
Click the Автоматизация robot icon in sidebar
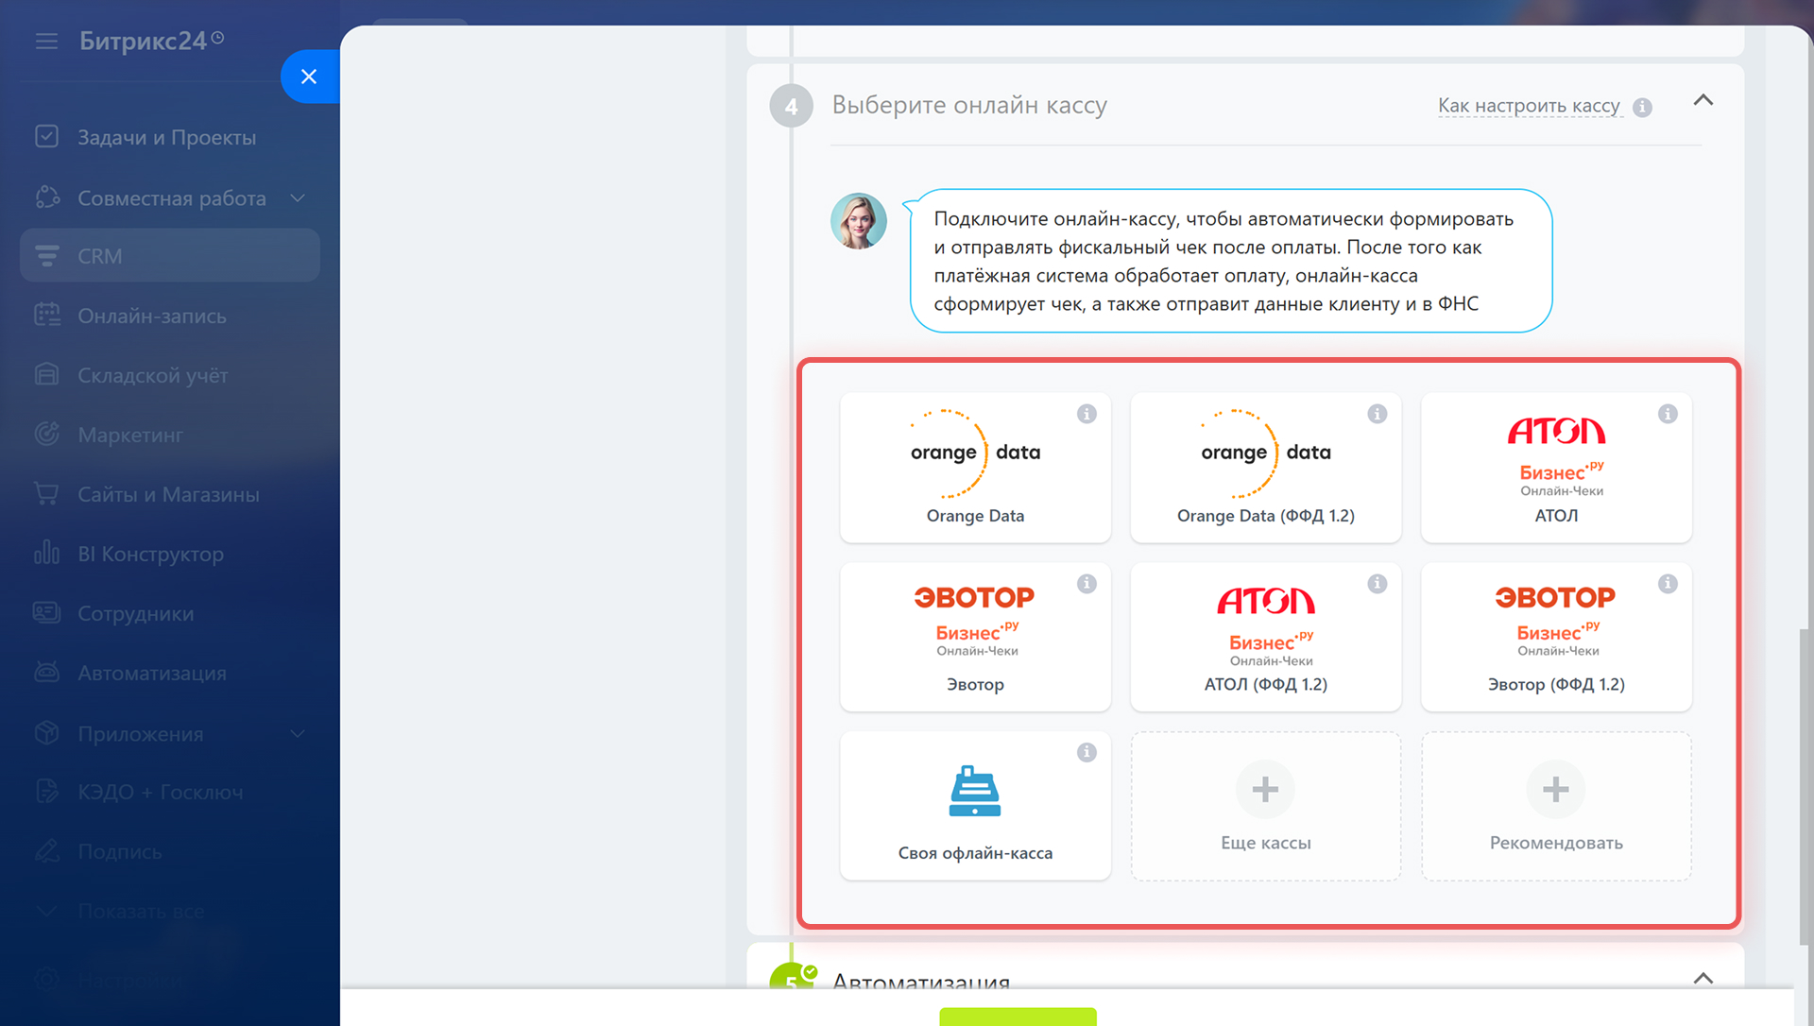46,672
